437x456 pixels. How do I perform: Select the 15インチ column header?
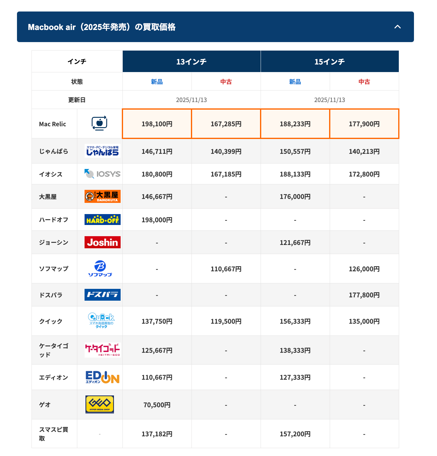coord(330,61)
